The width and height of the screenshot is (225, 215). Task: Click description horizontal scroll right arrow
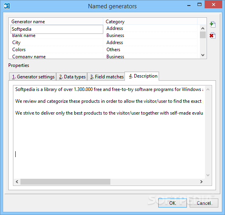point(201,182)
